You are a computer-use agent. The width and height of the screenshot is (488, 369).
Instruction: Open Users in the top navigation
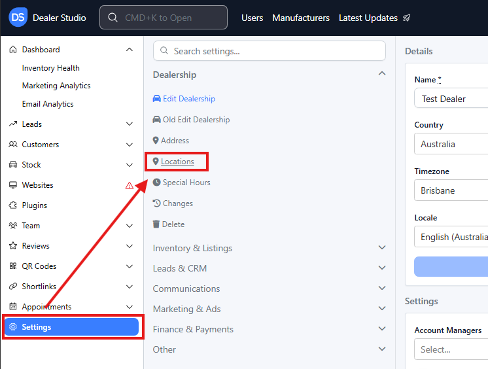tap(252, 18)
